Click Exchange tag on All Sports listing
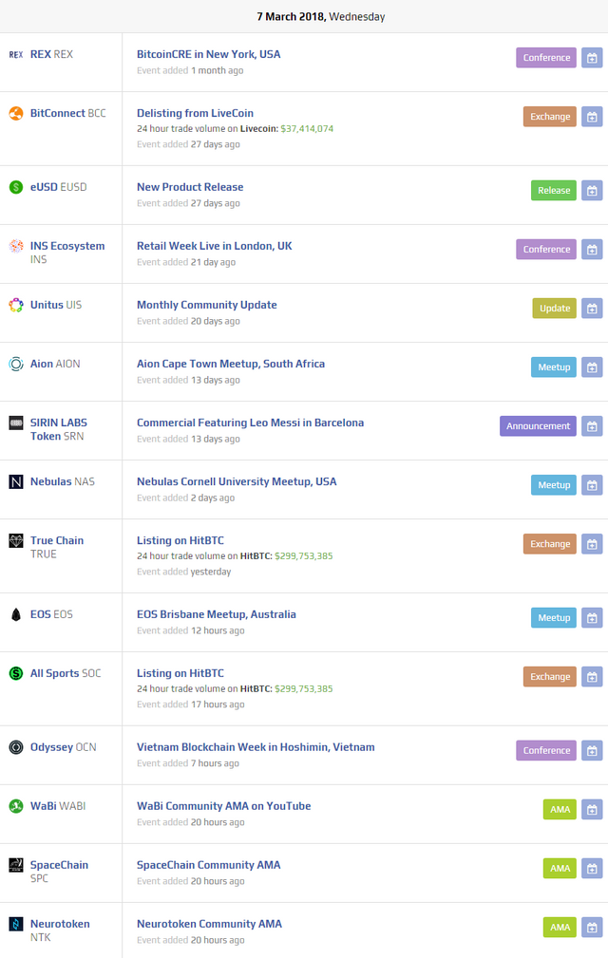 (x=550, y=677)
